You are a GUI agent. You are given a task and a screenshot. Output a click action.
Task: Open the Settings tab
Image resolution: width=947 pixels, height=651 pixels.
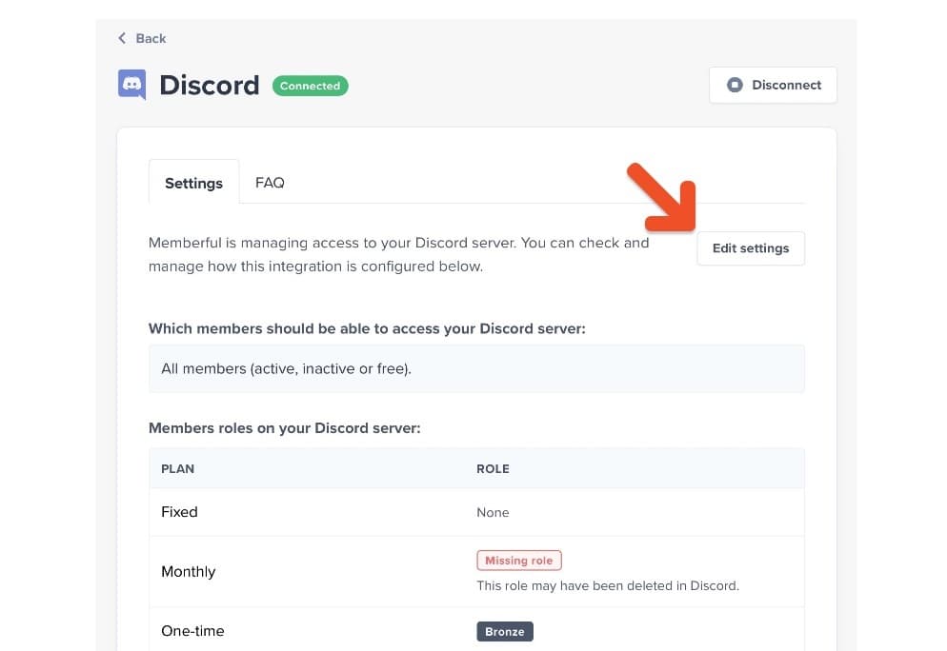click(x=193, y=182)
